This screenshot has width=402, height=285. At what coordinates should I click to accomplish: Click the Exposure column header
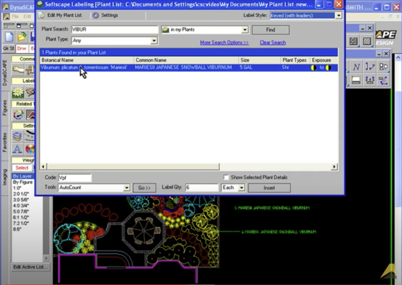(x=324, y=60)
